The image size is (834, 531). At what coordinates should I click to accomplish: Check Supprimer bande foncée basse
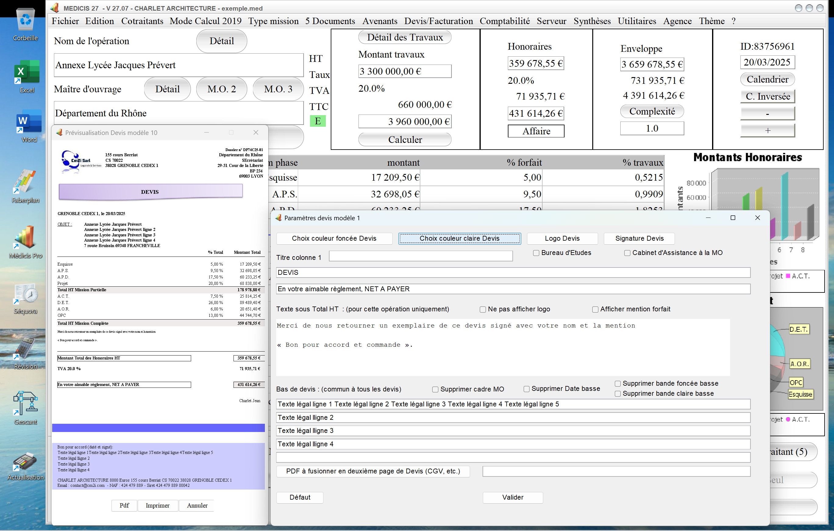point(617,384)
